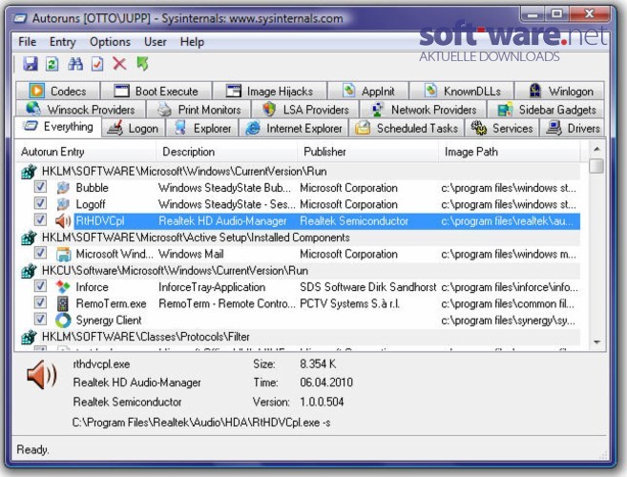The width and height of the screenshot is (627, 477).
Task: Click the Save toolbar icon
Action: (x=31, y=64)
